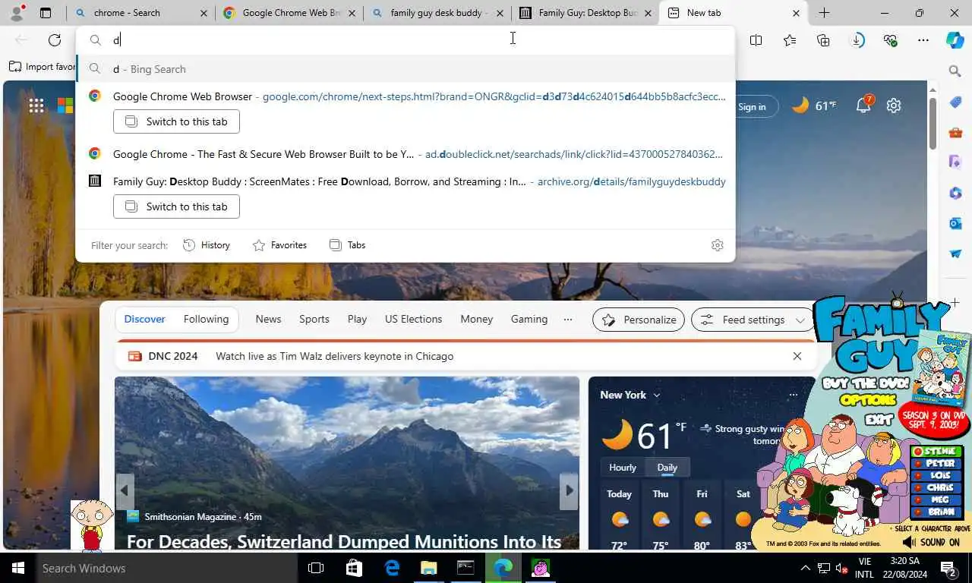Image resolution: width=972 pixels, height=583 pixels.
Task: Click Sign in button
Action: click(x=752, y=106)
